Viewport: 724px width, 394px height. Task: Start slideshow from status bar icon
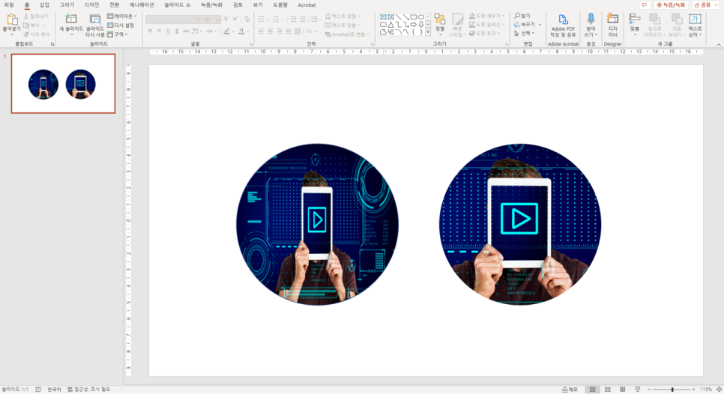tap(638, 390)
